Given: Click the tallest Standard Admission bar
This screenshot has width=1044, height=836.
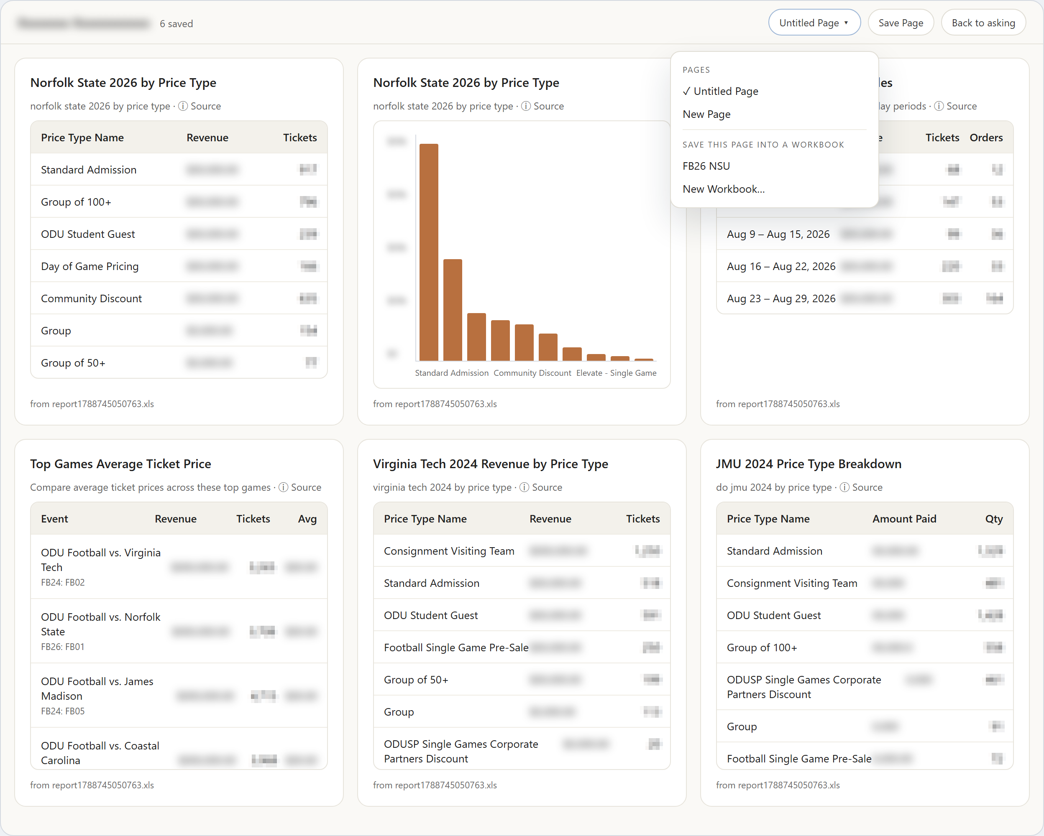Looking at the screenshot, I should (x=429, y=252).
